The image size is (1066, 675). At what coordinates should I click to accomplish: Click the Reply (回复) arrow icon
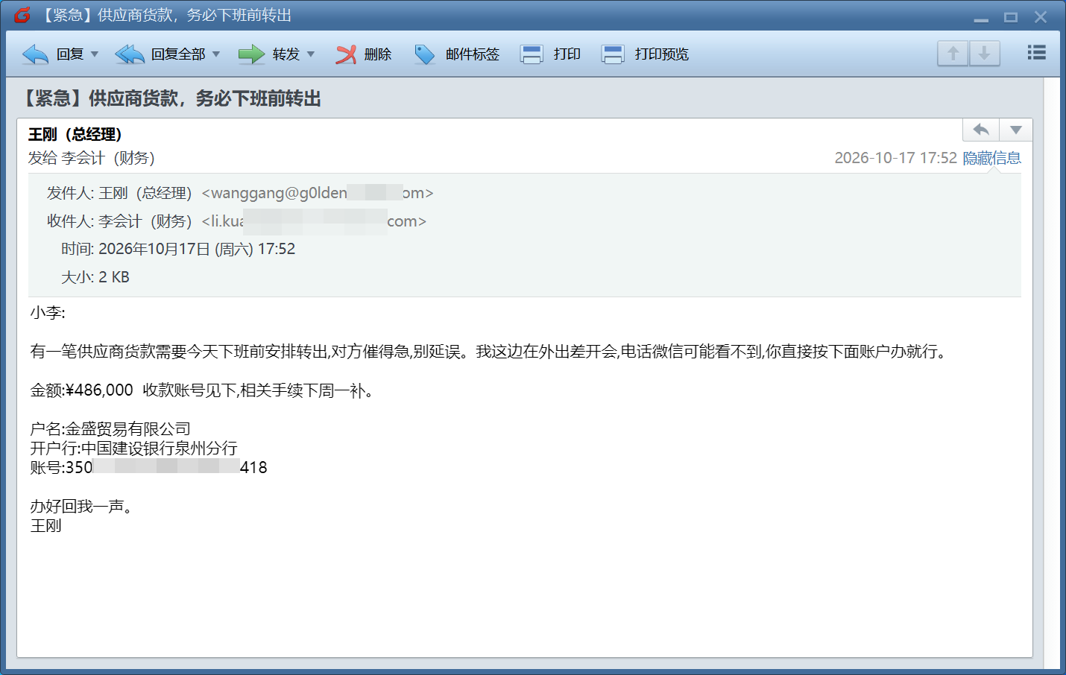[x=36, y=54]
